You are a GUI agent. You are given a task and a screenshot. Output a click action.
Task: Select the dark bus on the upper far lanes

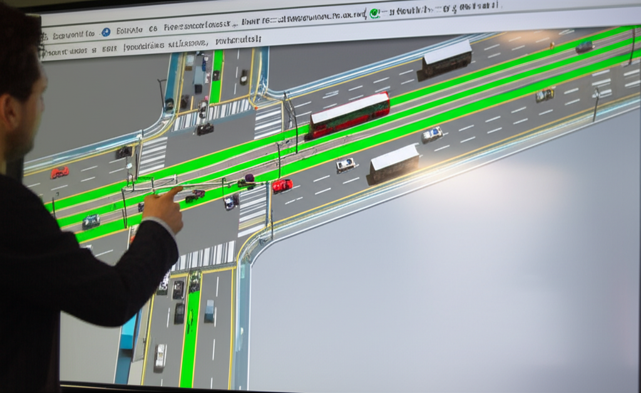[446, 59]
